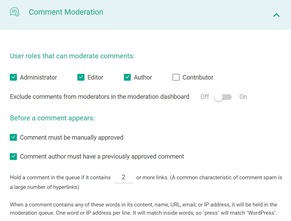Click the Comment Moderation header title
The image size is (291, 221).
coord(66,12)
